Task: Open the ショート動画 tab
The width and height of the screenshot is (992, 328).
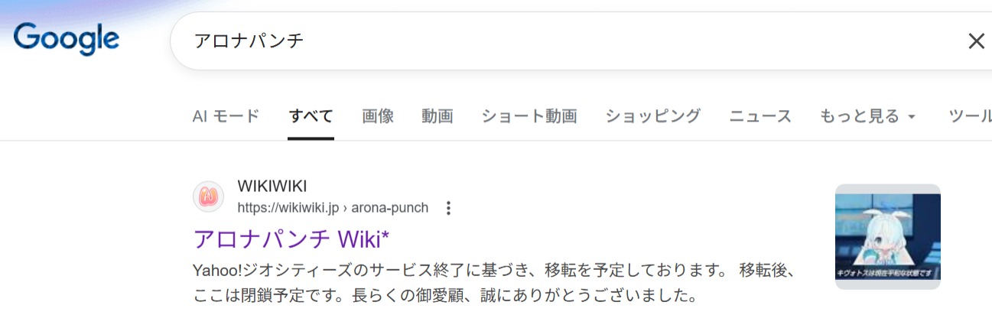Action: pos(529,116)
